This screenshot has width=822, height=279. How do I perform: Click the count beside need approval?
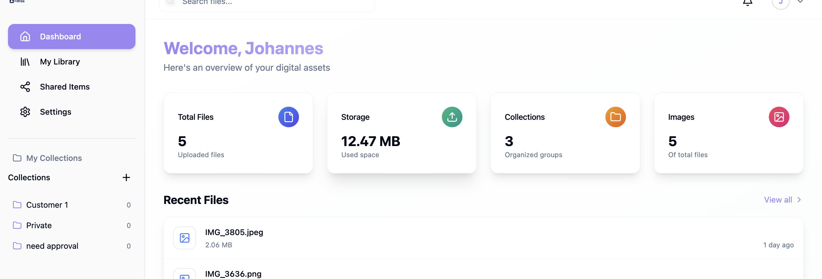click(129, 246)
